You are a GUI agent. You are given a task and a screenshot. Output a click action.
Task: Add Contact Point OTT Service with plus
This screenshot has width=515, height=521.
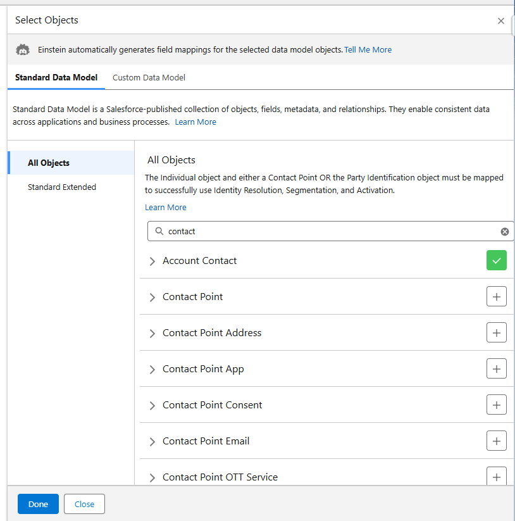pyautogui.click(x=497, y=476)
